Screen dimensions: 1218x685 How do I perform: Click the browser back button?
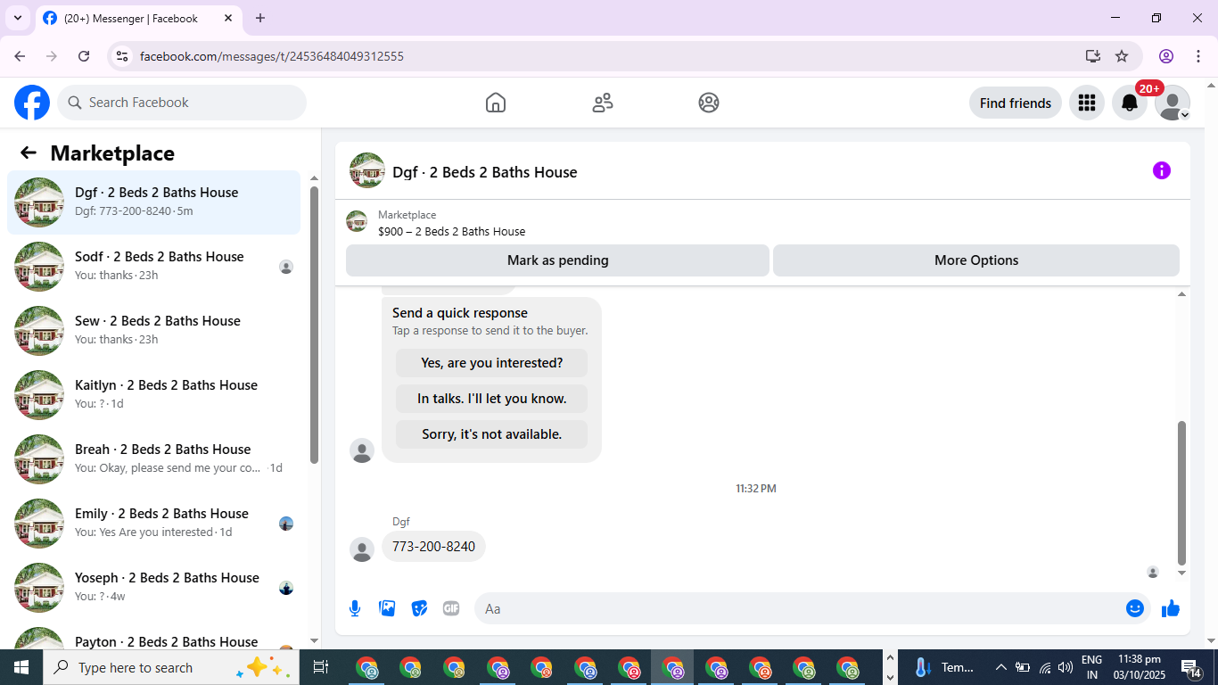click(x=20, y=56)
